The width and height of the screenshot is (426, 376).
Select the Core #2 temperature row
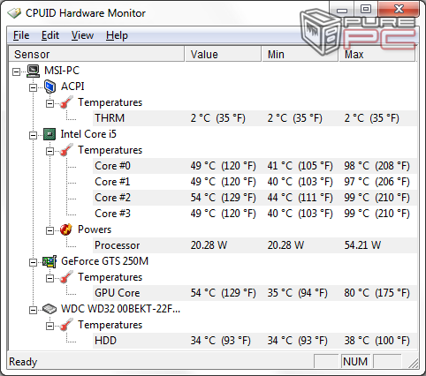255,198
